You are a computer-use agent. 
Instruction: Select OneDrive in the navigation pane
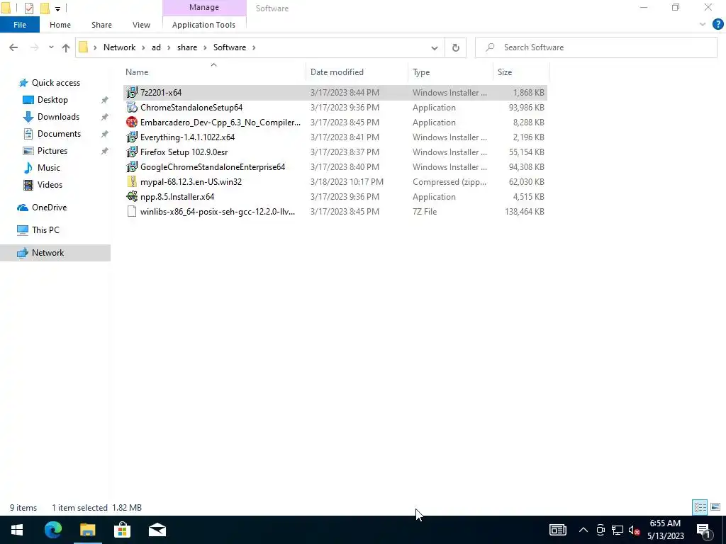pos(49,208)
